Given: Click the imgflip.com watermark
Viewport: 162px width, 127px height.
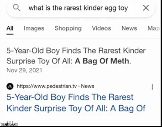Looking at the screenshot, I should pos(9,125).
